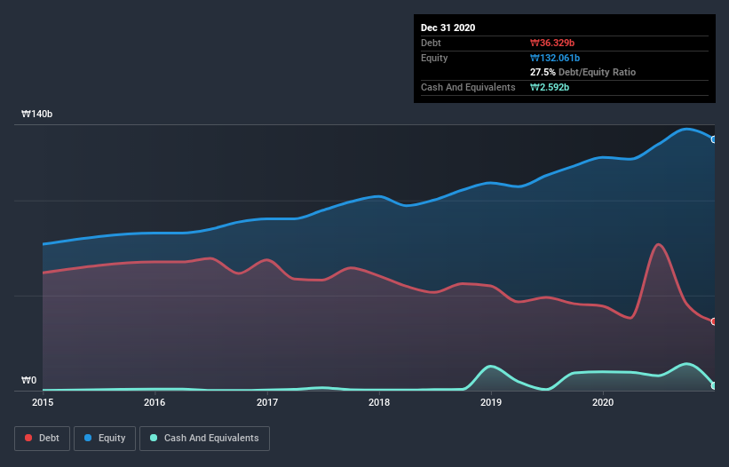Click the ₩36.329b debt value

(x=552, y=43)
